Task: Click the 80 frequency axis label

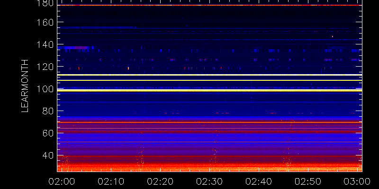Action: click(48, 111)
